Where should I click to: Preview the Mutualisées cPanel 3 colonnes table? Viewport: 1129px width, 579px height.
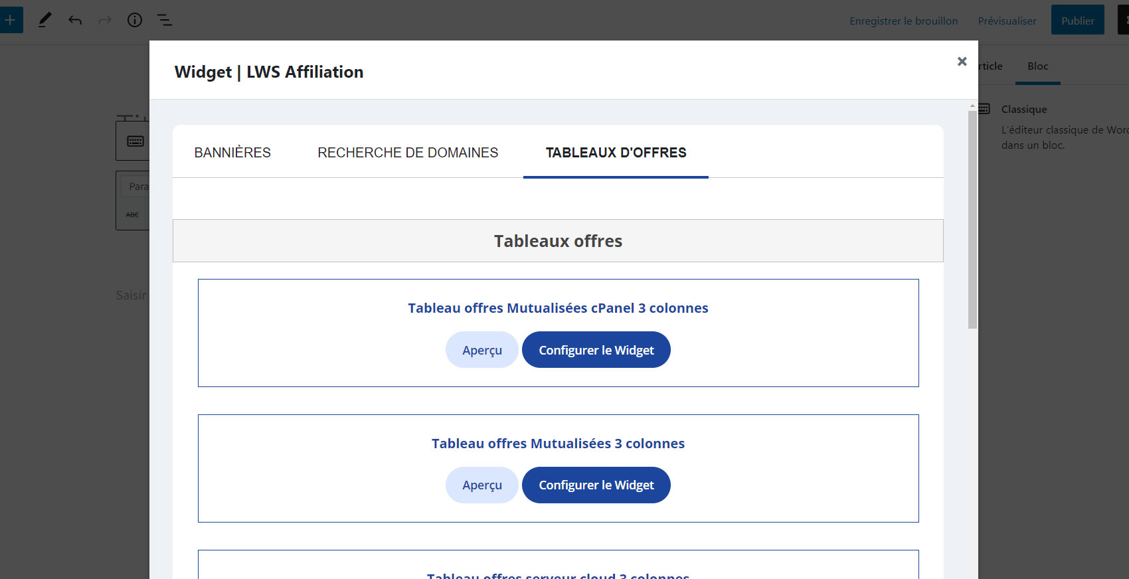pyautogui.click(x=481, y=350)
